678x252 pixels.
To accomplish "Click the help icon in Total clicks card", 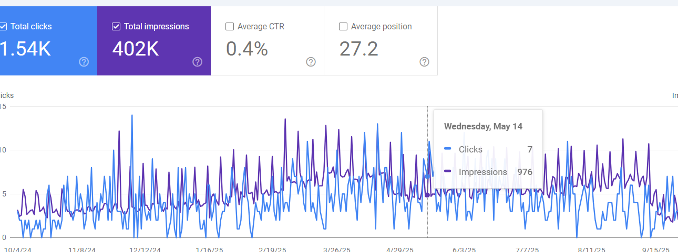I will click(84, 62).
